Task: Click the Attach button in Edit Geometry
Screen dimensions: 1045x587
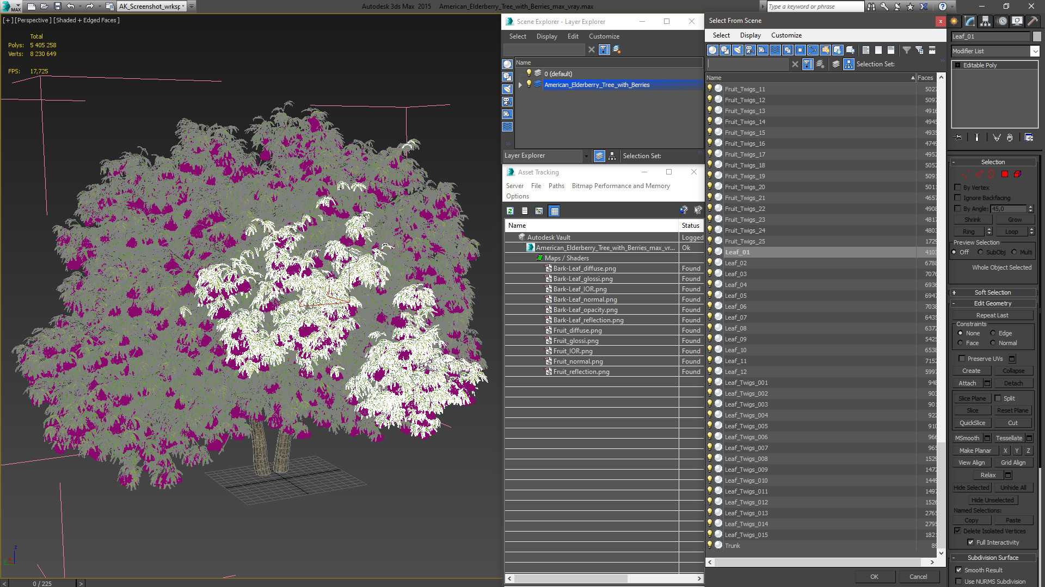Action: 967,383
